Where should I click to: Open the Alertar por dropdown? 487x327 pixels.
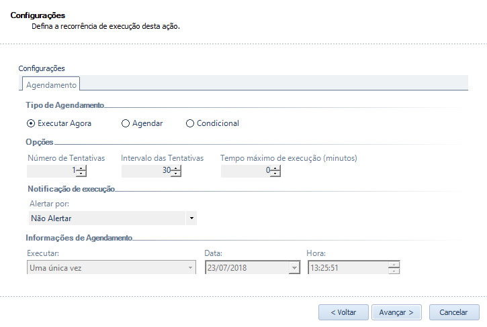tap(191, 218)
